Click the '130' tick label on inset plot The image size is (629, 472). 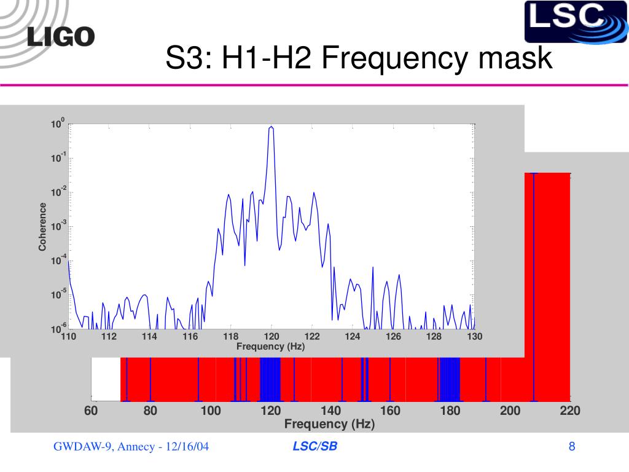click(475, 336)
